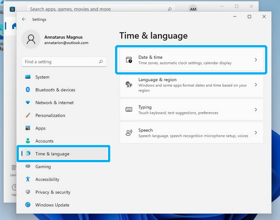This screenshot has height=220, width=280.
Task: Select the Gaming category
Action: 64,167
